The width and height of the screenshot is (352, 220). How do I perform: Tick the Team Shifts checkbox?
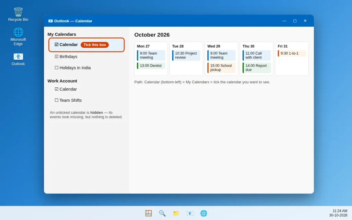click(x=56, y=100)
